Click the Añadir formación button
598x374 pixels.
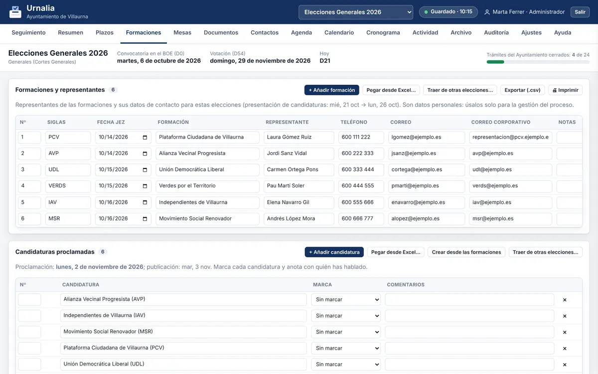point(332,90)
